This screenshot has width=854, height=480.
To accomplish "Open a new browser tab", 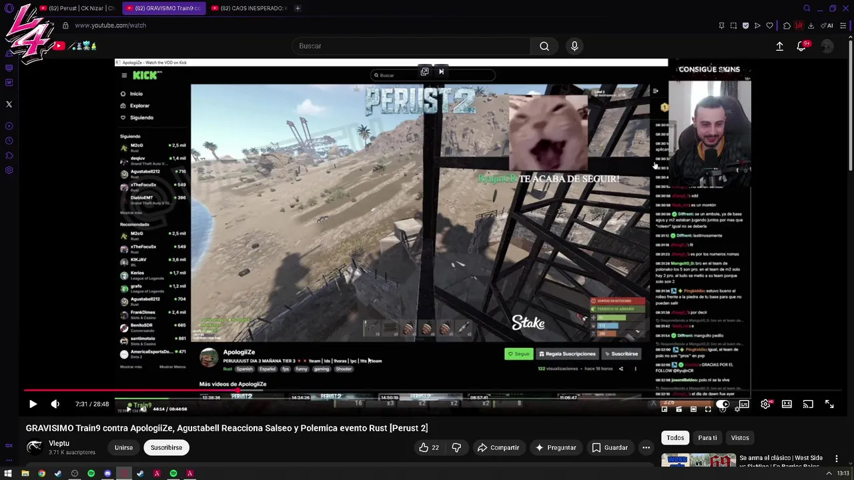I will click(298, 8).
